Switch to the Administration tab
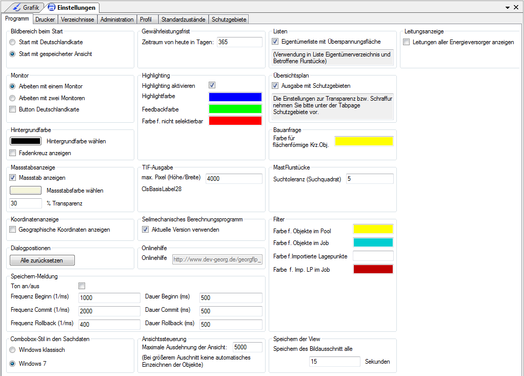524x376 pixels. click(117, 20)
